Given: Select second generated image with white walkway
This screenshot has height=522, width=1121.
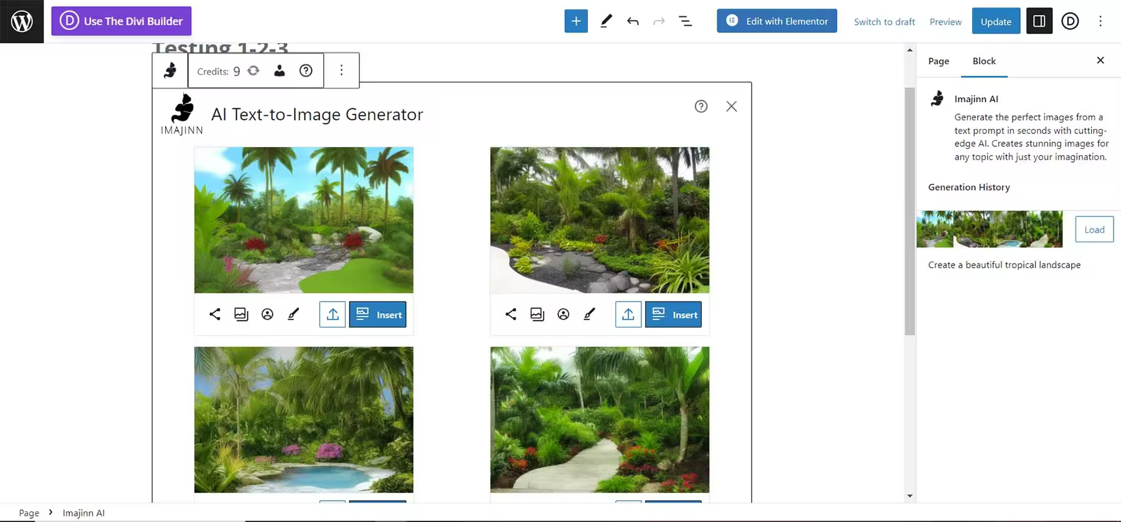Looking at the screenshot, I should click(x=600, y=220).
